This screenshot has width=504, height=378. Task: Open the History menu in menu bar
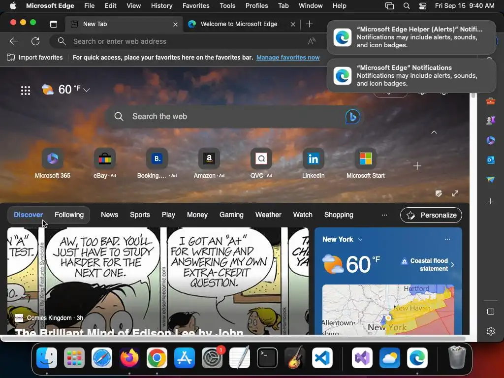tap(161, 6)
